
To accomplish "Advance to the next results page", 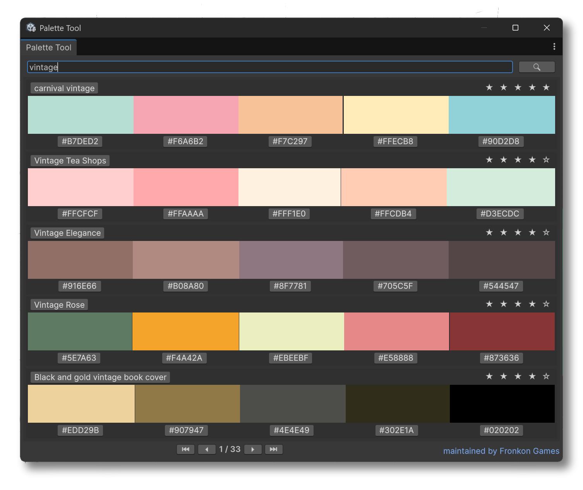I will point(253,449).
